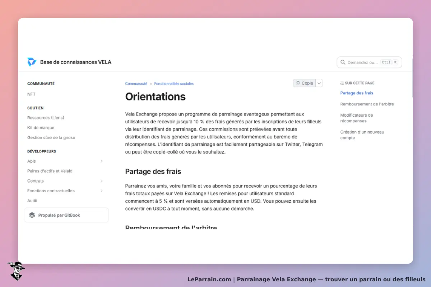Jump to Modificateurs de récompenses section

tap(357, 118)
